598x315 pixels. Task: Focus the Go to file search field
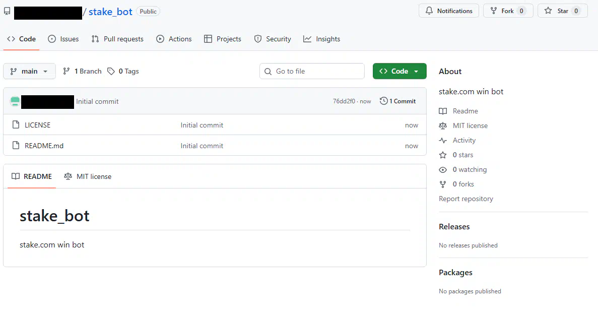(312, 71)
